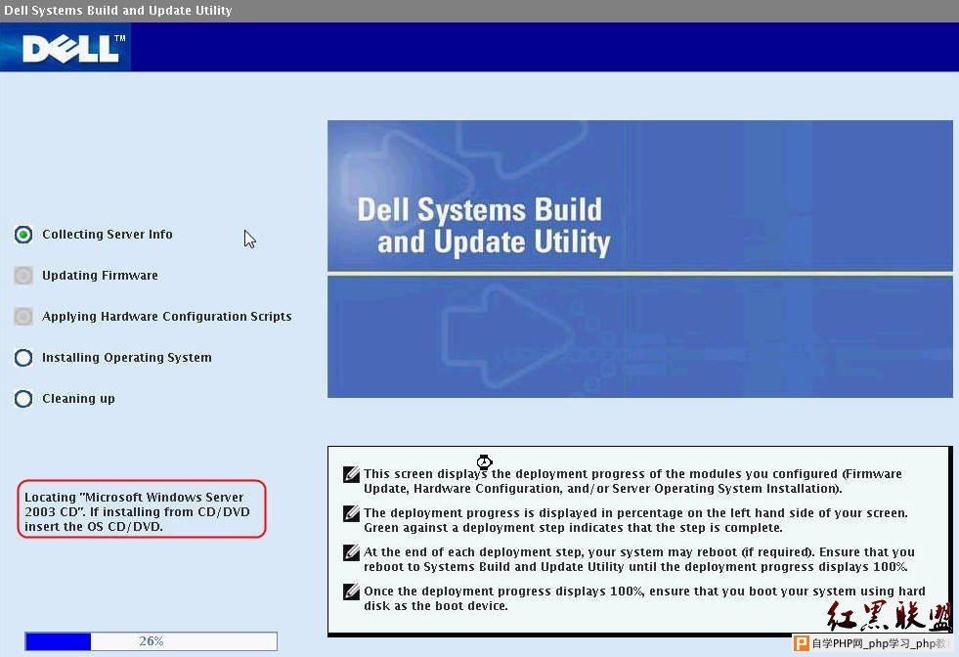Click the 'Once the deployment progress displays 100%' note
The width and height of the screenshot is (959, 657).
(644, 598)
